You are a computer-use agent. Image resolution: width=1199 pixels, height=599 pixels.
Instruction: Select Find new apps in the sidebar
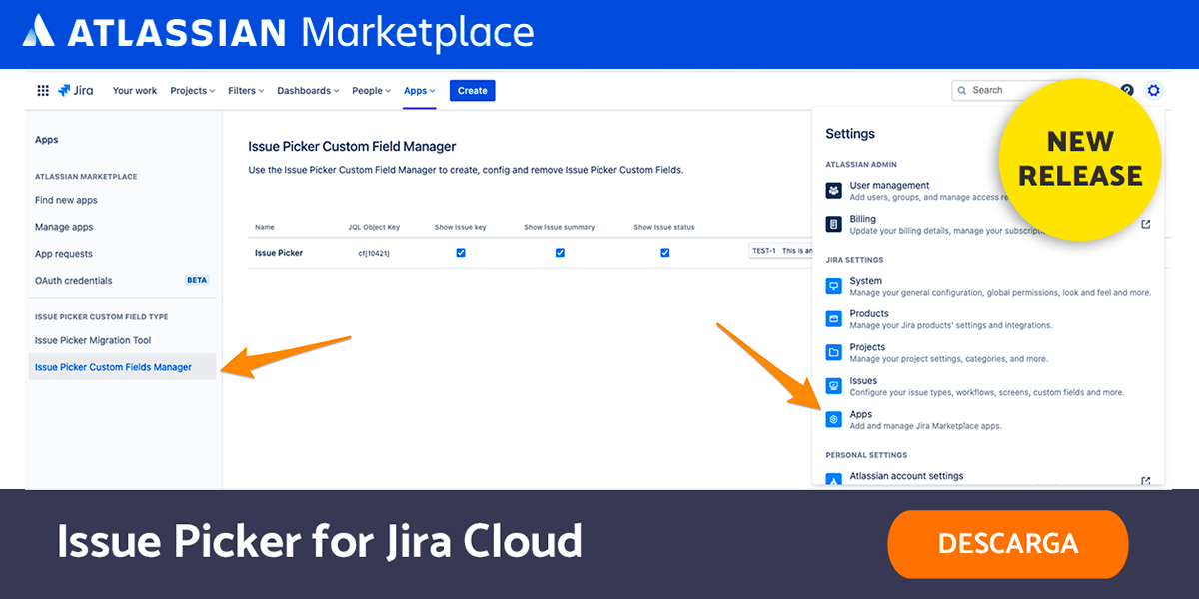tap(66, 200)
